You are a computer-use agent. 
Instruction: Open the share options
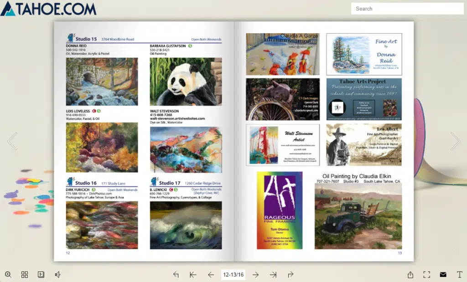click(410, 274)
